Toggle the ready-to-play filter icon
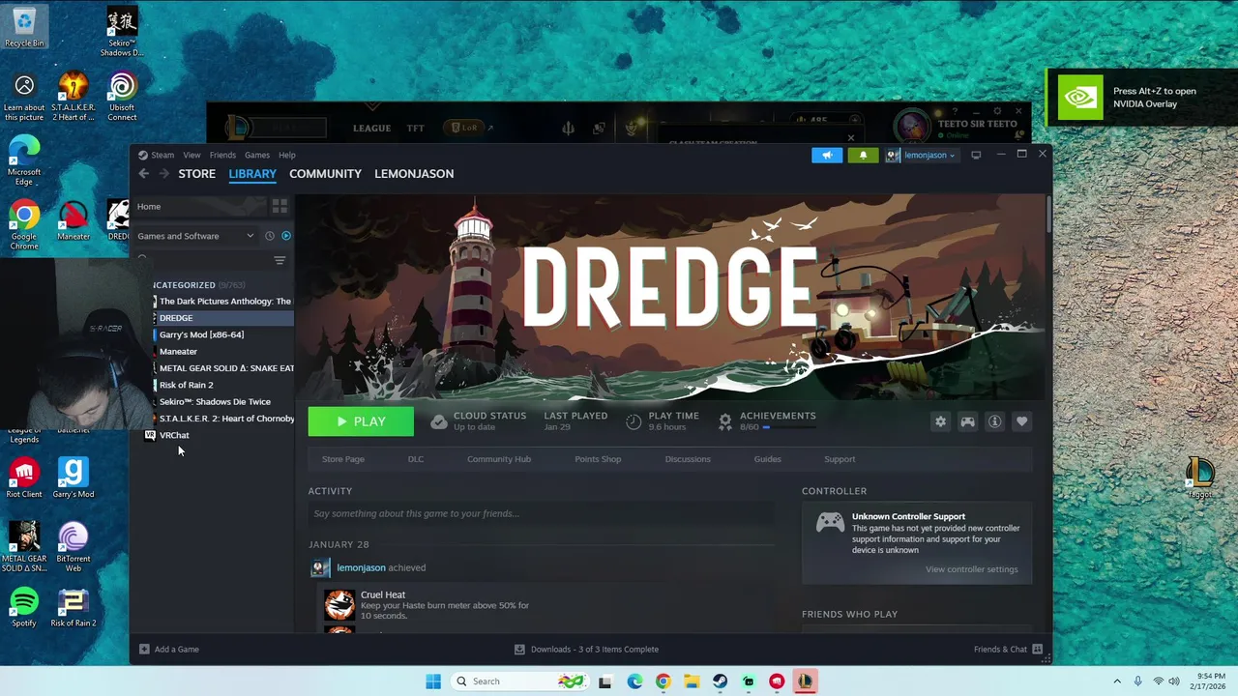Viewport: 1238px width, 696px height. pyautogui.click(x=285, y=236)
